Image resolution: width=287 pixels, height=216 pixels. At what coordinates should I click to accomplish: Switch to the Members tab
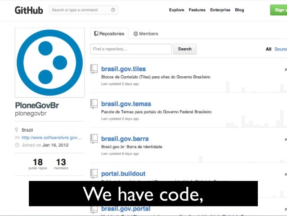coord(146,33)
